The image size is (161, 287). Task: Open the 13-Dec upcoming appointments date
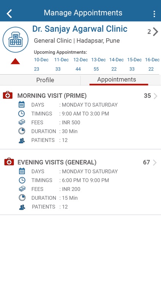(98, 60)
